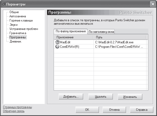157x116 pixels.
Task: Go to Горячие клавиши section
Action: (21, 20)
